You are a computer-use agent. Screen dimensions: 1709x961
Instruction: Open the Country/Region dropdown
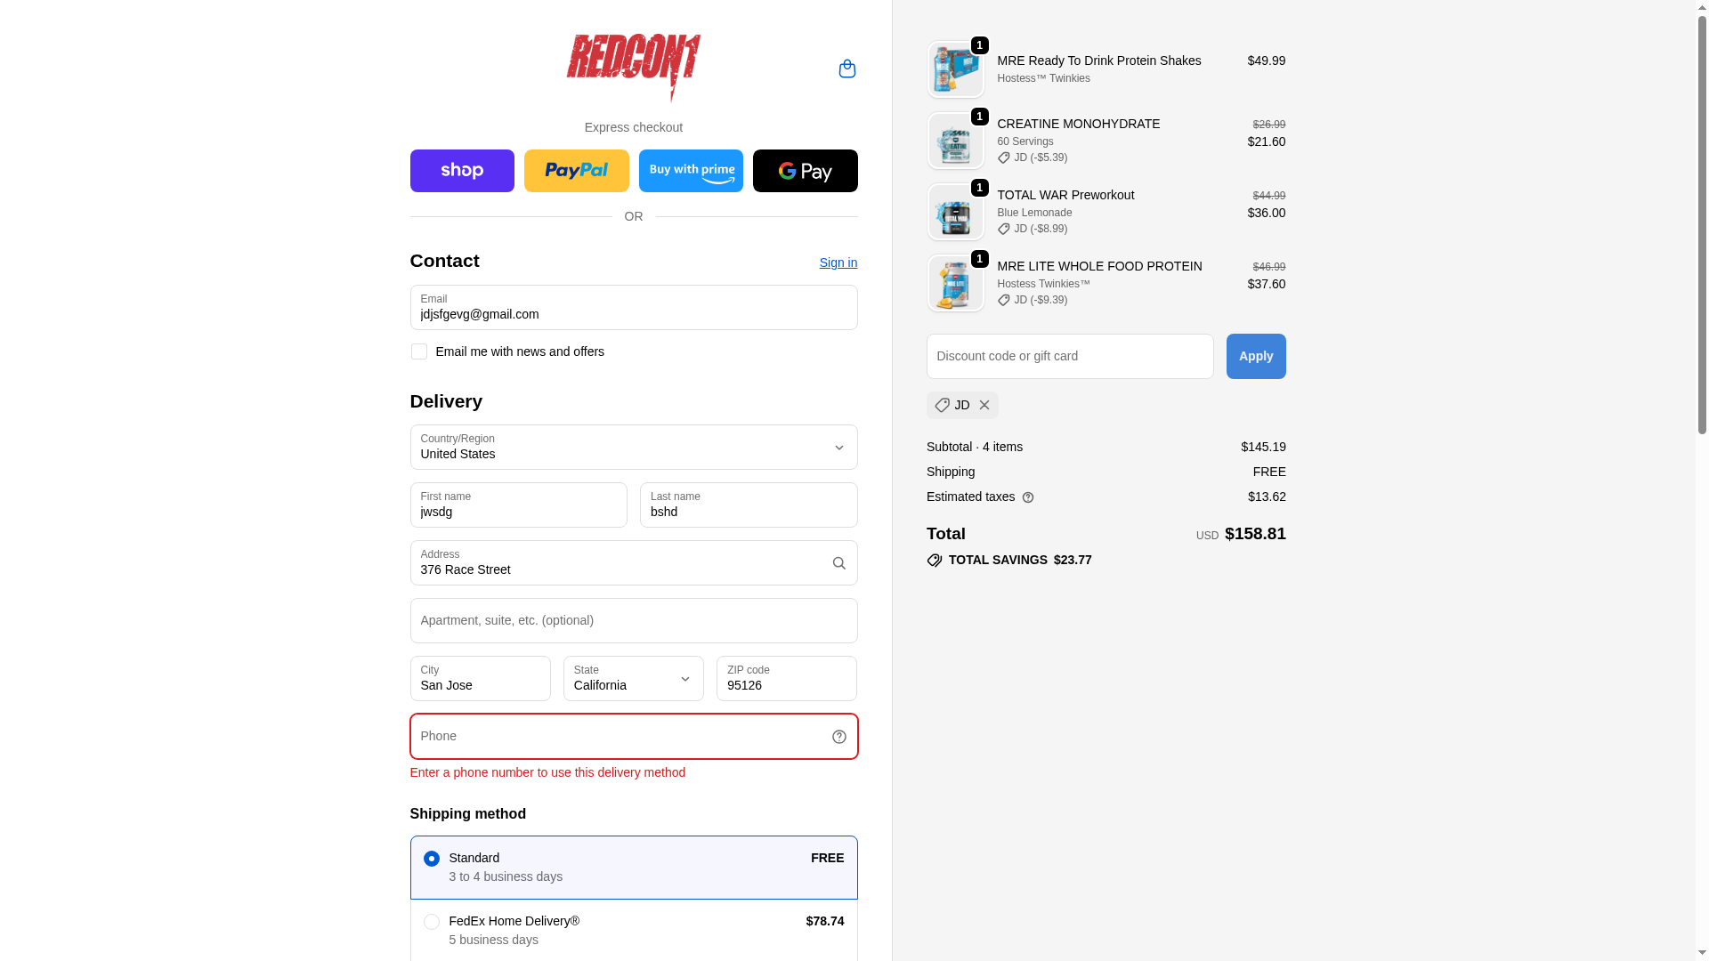[x=634, y=447]
